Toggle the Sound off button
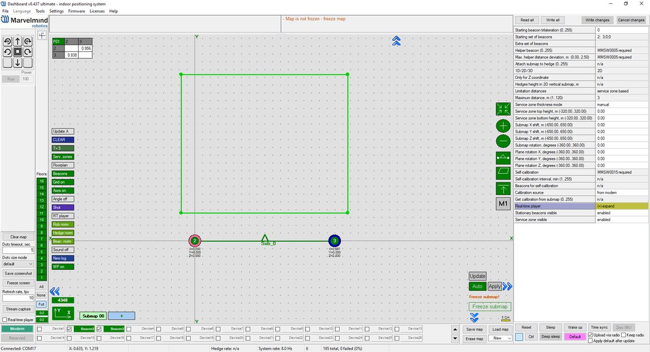Image resolution: width=650 pixels, height=352 pixels. click(x=63, y=250)
